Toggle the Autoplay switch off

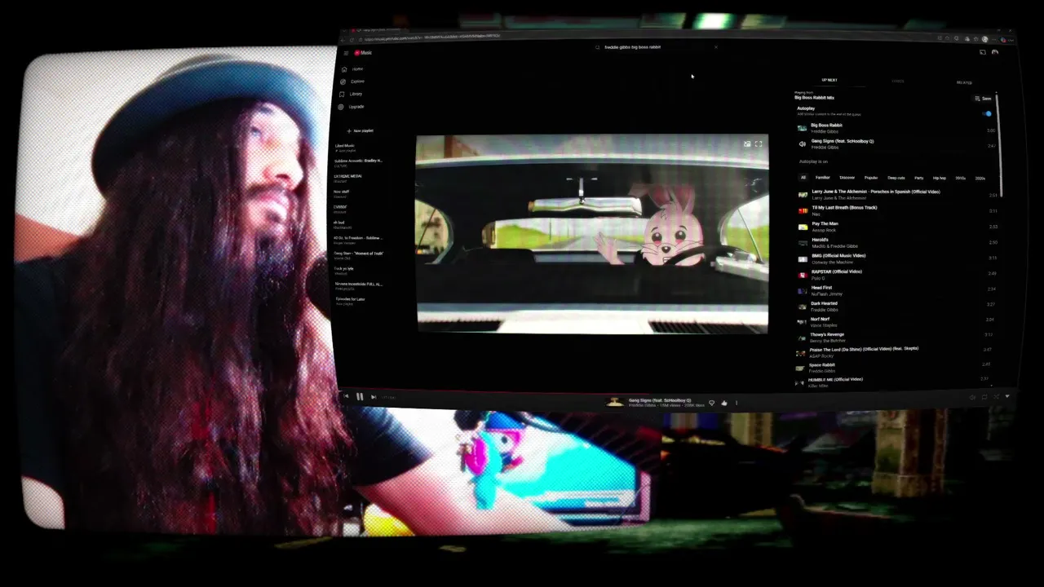[987, 114]
